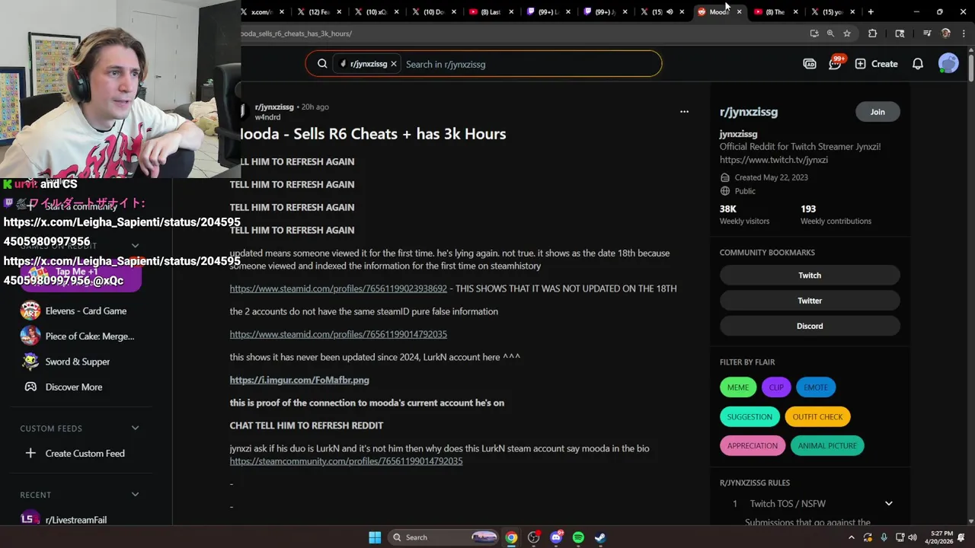This screenshot has height=548, width=975.
Task: Filter posts by SUGGESTION flair
Action: (750, 417)
